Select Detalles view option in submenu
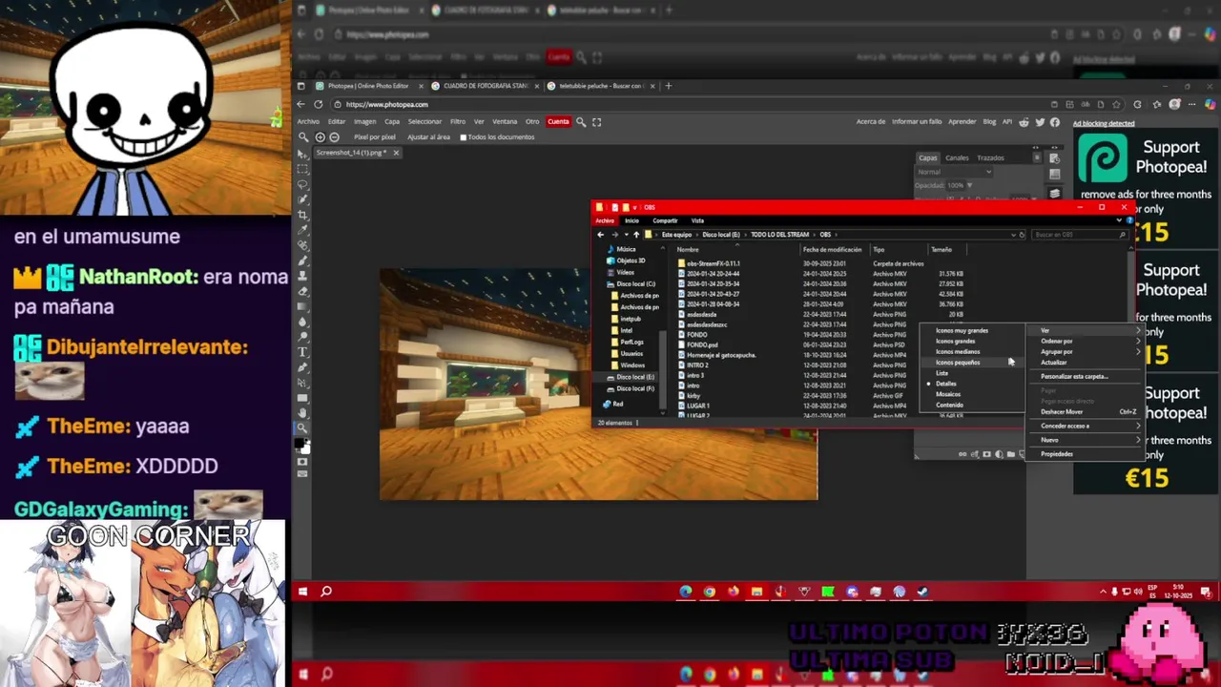 (x=946, y=384)
